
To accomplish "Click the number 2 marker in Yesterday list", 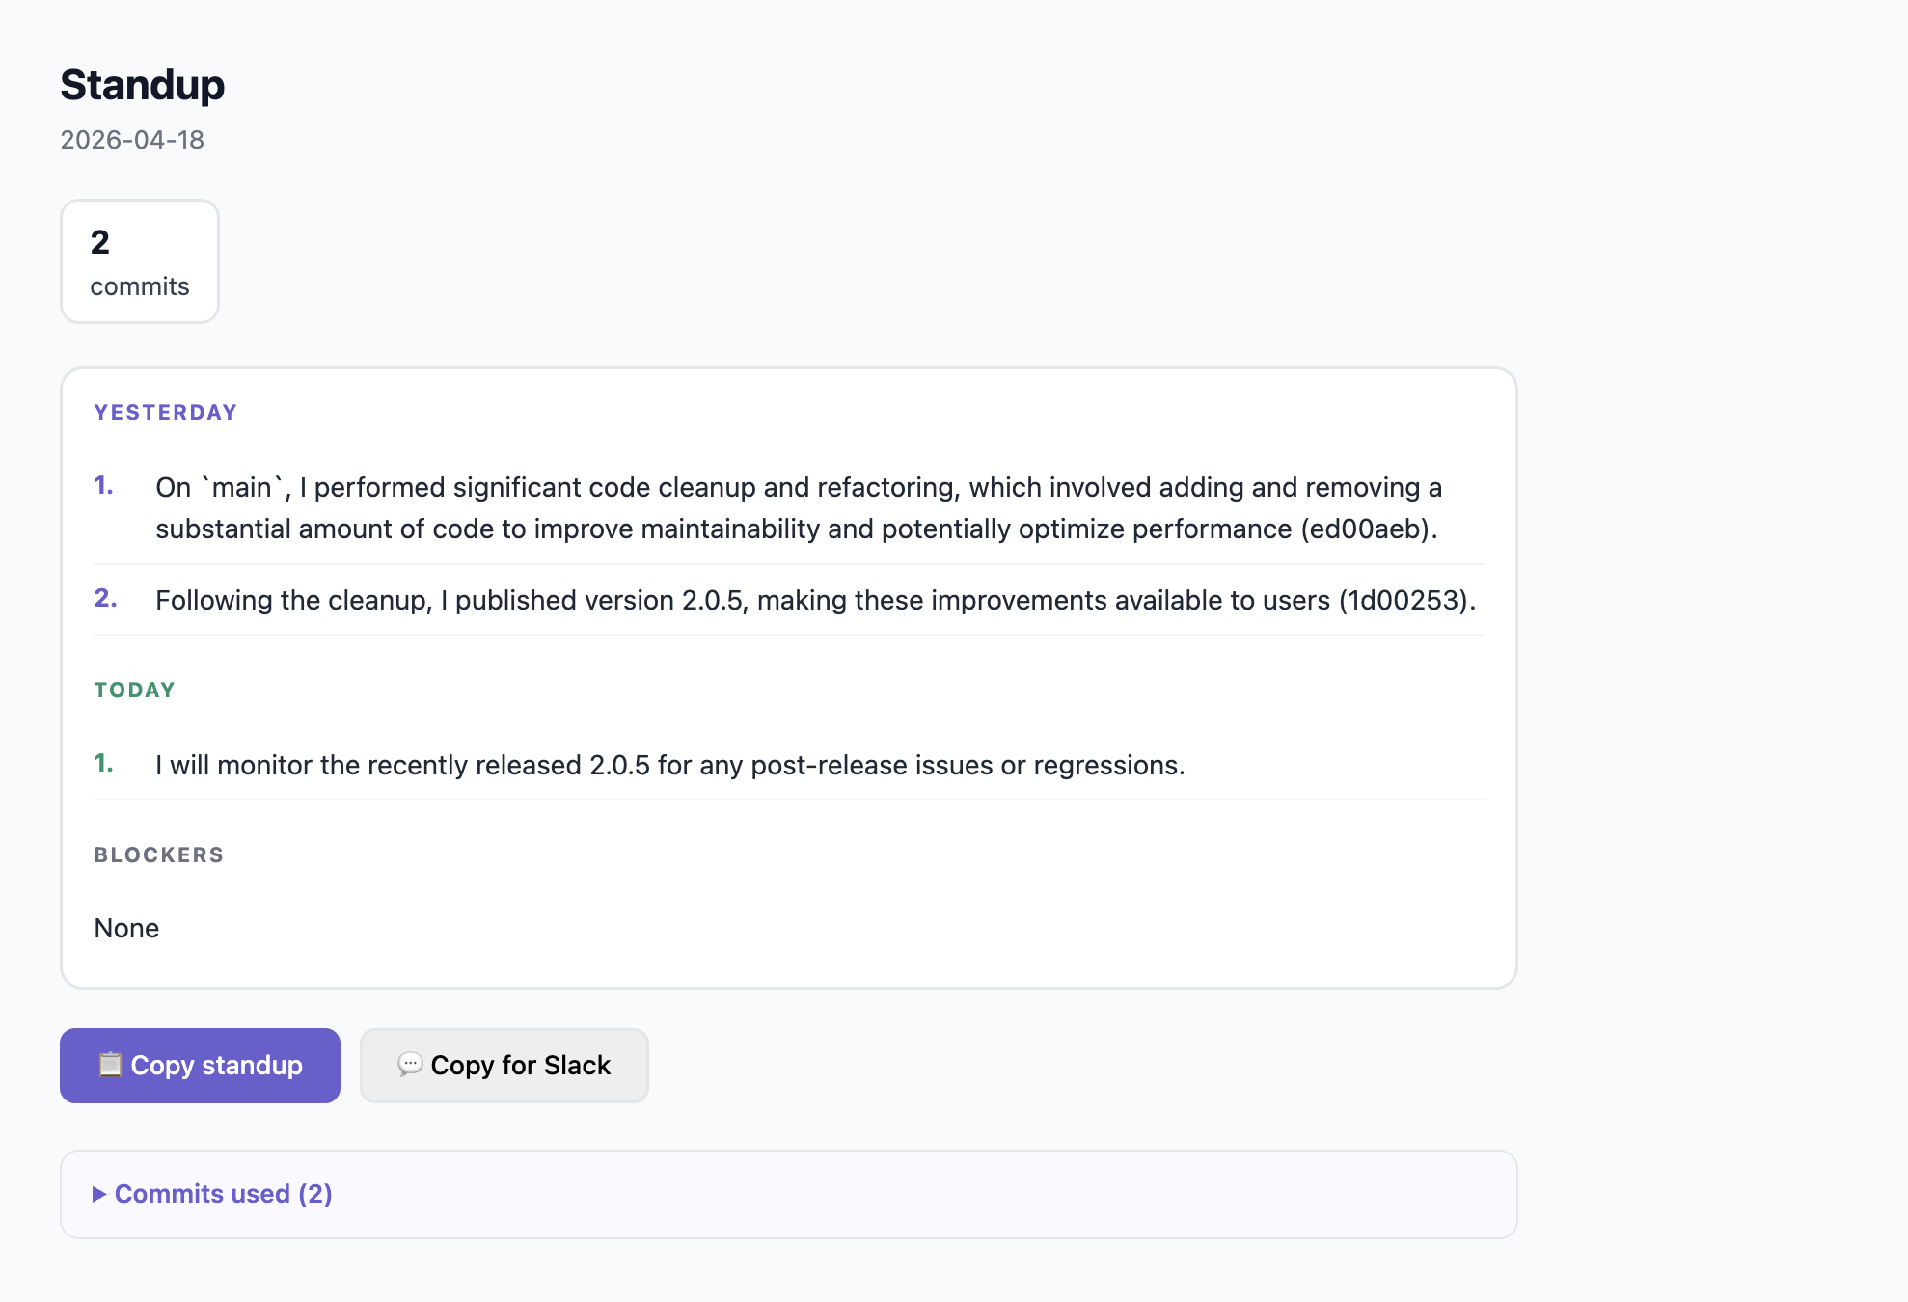I will click(x=105, y=599).
